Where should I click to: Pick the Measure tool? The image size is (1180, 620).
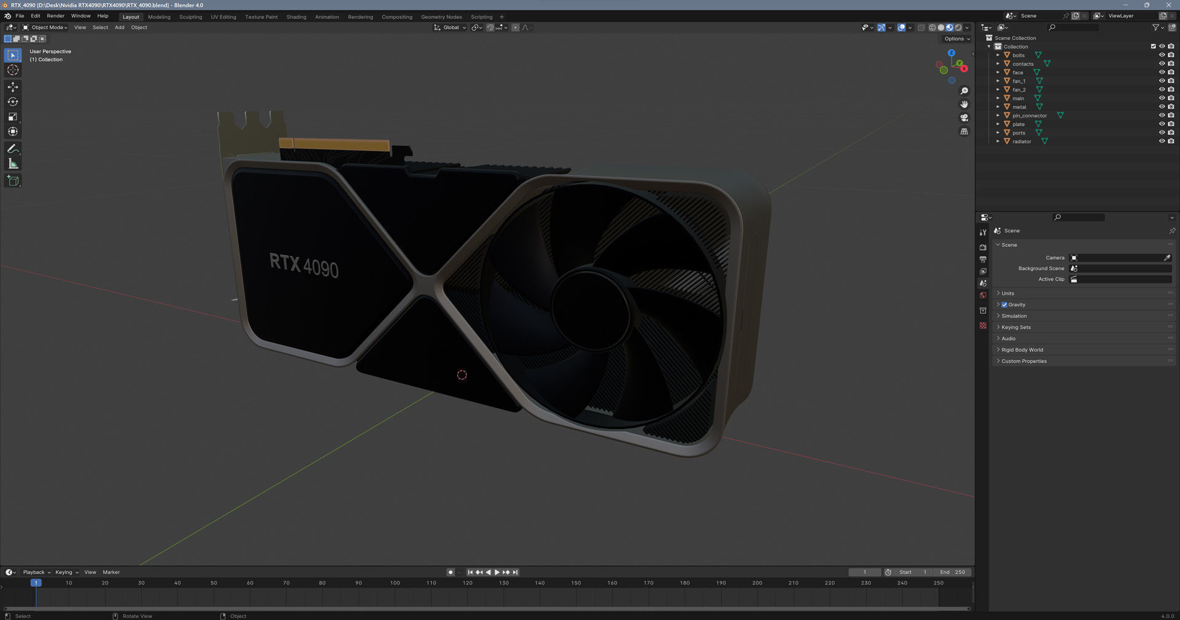click(x=13, y=163)
